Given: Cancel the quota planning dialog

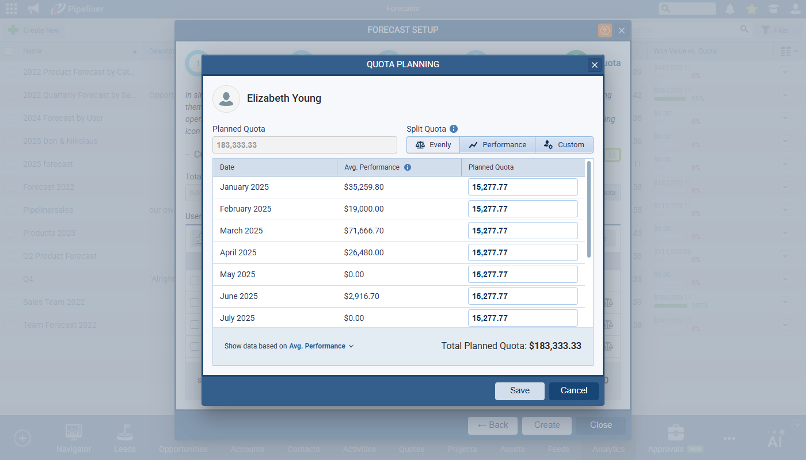Looking at the screenshot, I should (x=573, y=391).
